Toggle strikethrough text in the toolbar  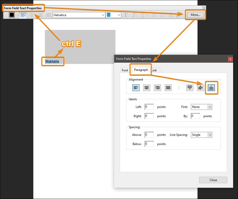(x=154, y=15)
